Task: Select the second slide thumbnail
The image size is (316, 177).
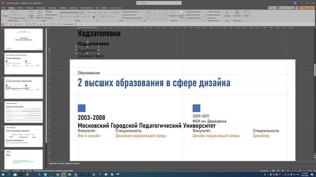Action: tap(24, 63)
